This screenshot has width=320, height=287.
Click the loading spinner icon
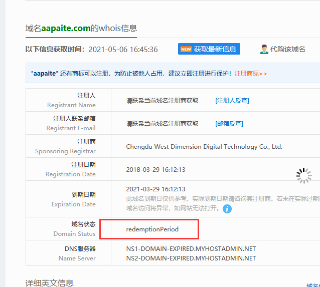point(303,175)
